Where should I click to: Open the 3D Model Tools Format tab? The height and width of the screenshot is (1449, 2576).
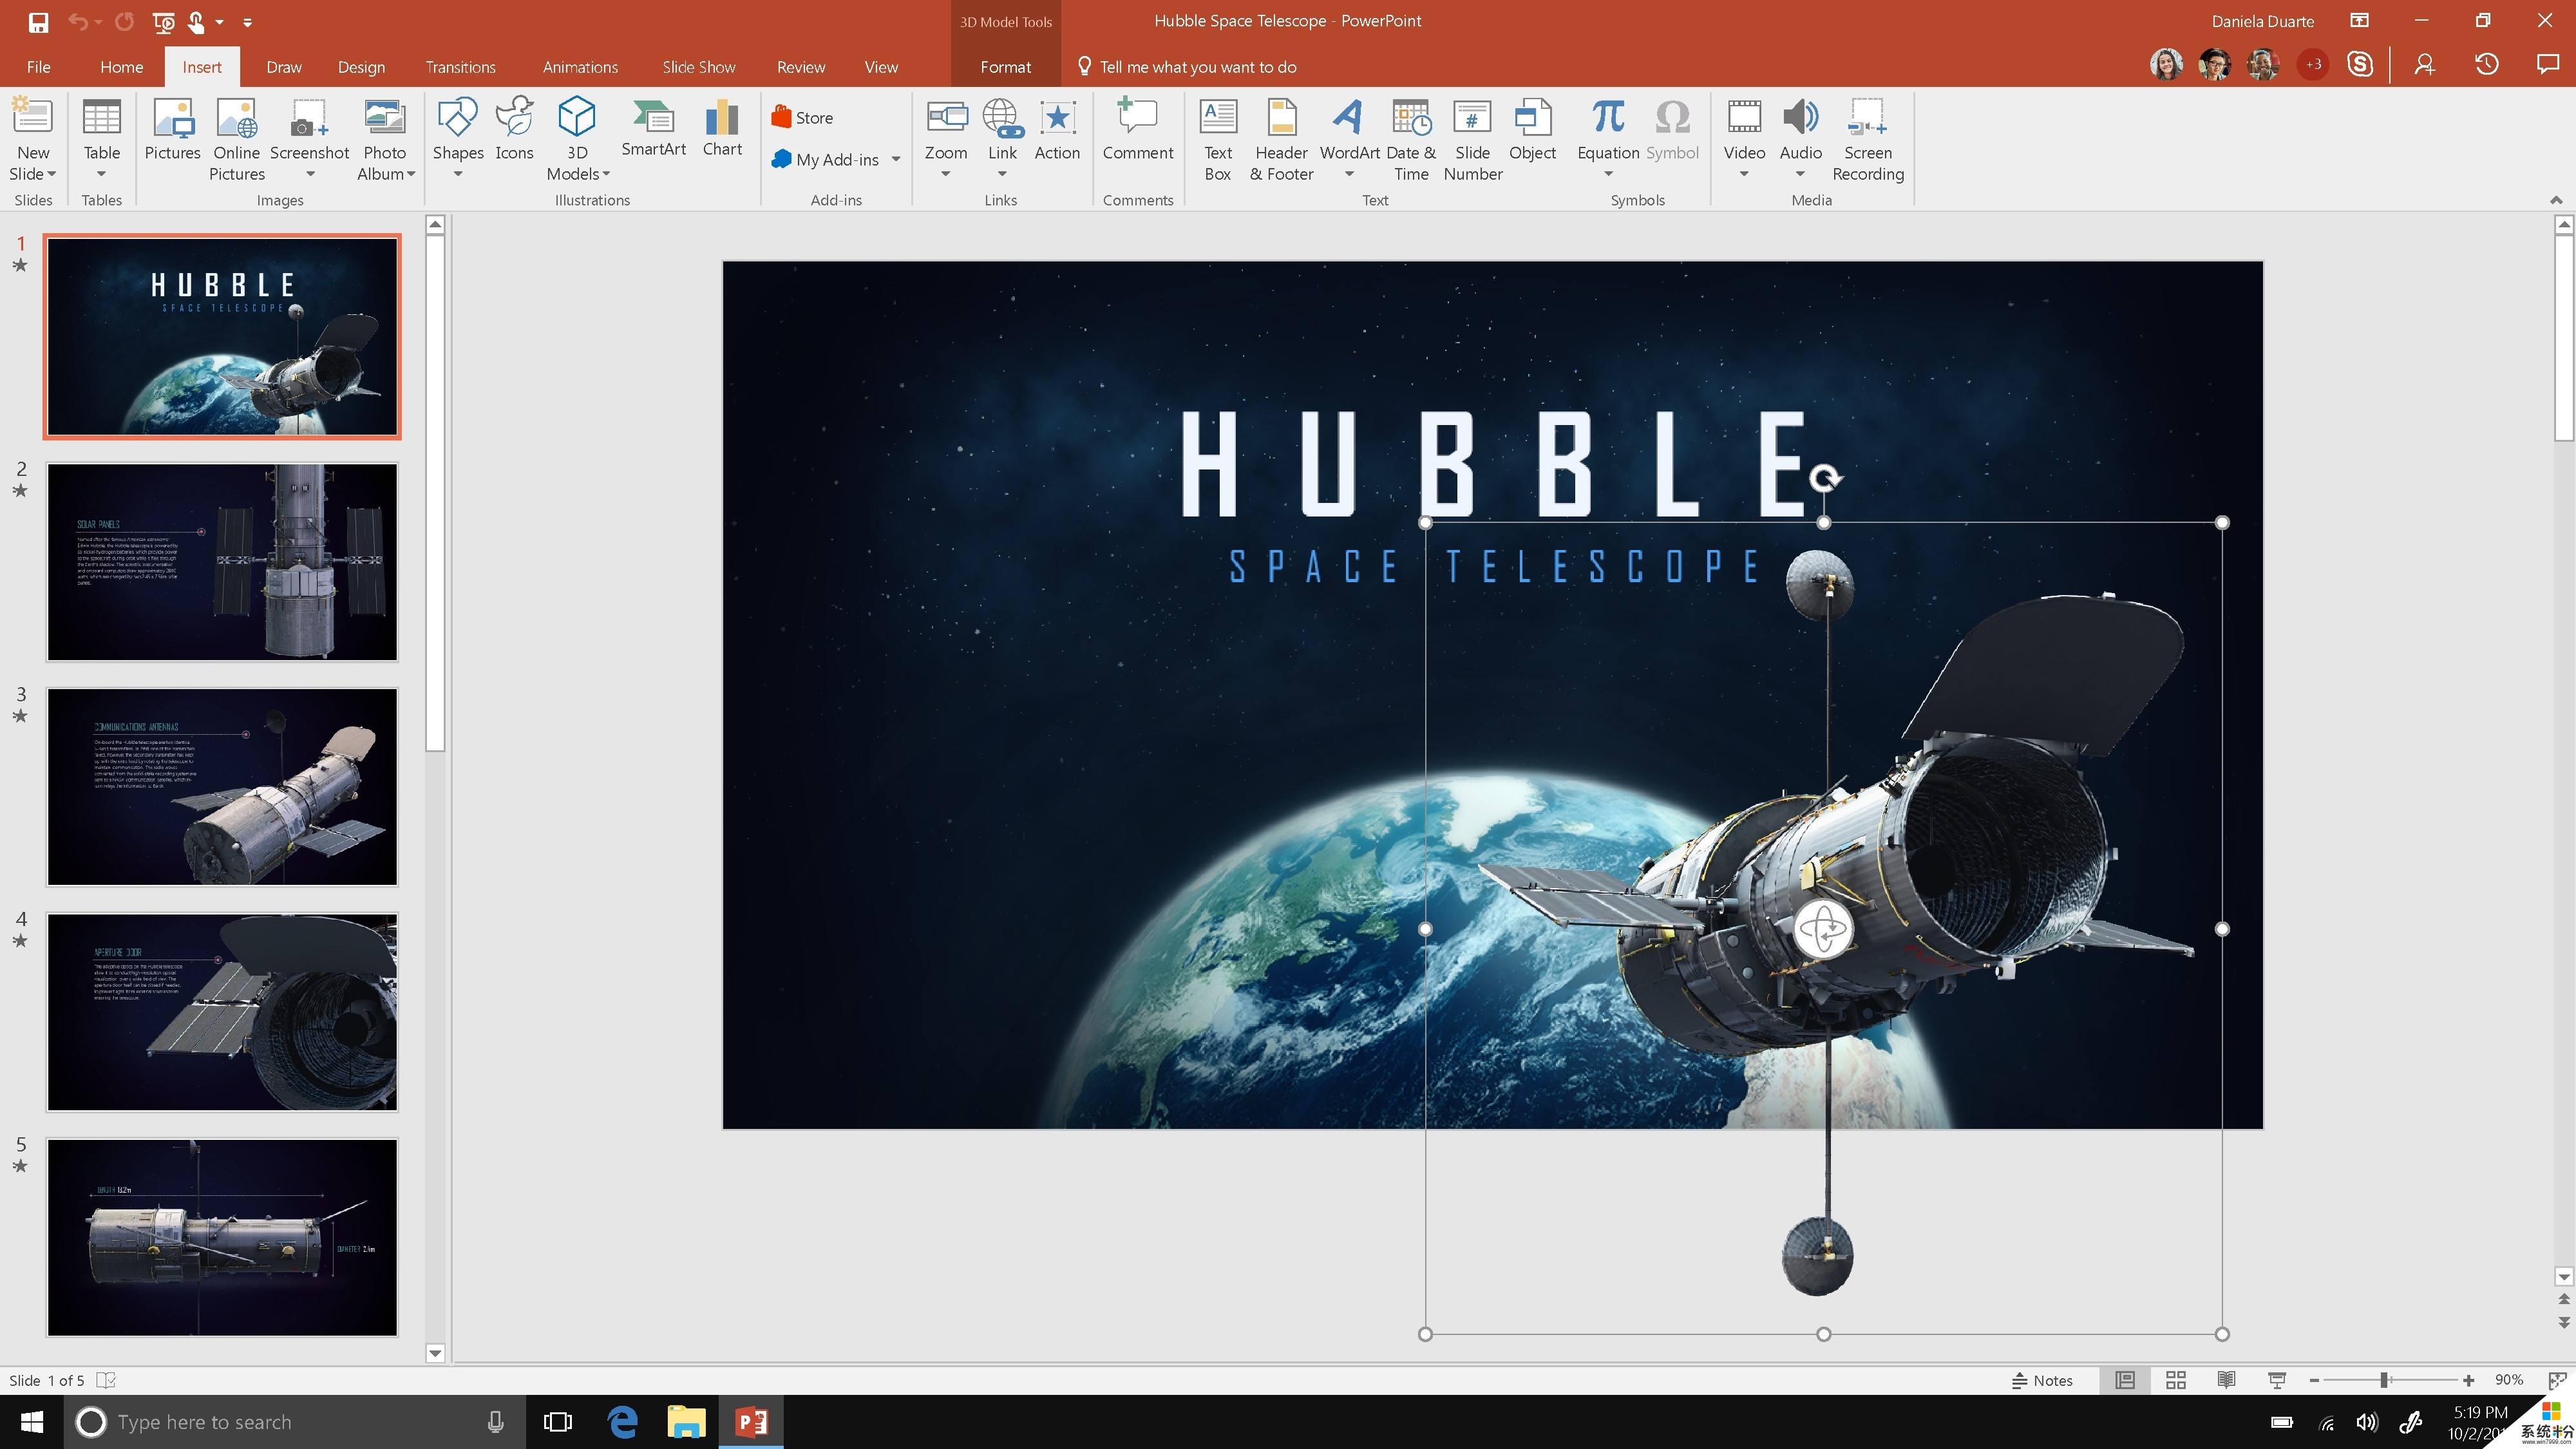[x=1005, y=67]
